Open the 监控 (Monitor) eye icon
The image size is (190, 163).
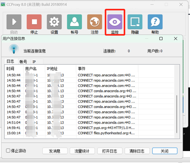(x=115, y=22)
